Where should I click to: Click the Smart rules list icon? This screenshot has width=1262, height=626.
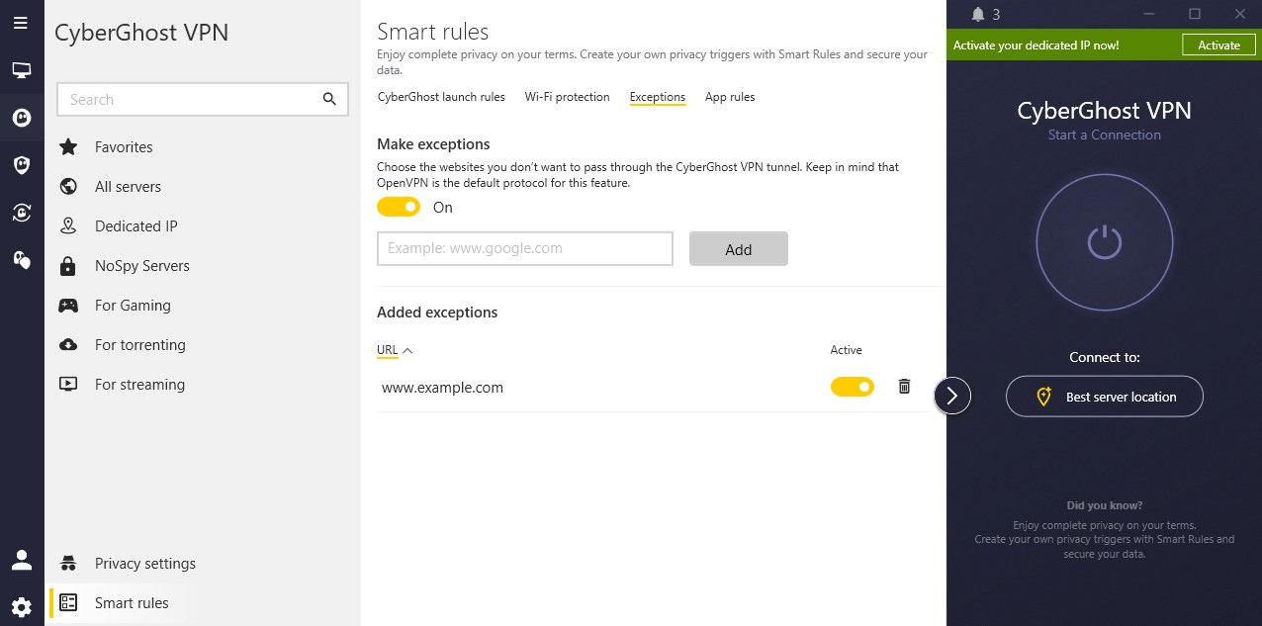coord(68,603)
